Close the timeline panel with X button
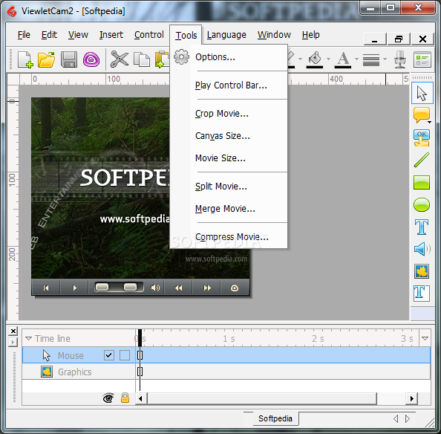The height and width of the screenshot is (434, 441). (13, 331)
